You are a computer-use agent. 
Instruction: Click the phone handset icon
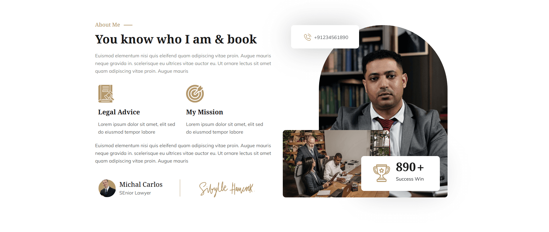308,37
